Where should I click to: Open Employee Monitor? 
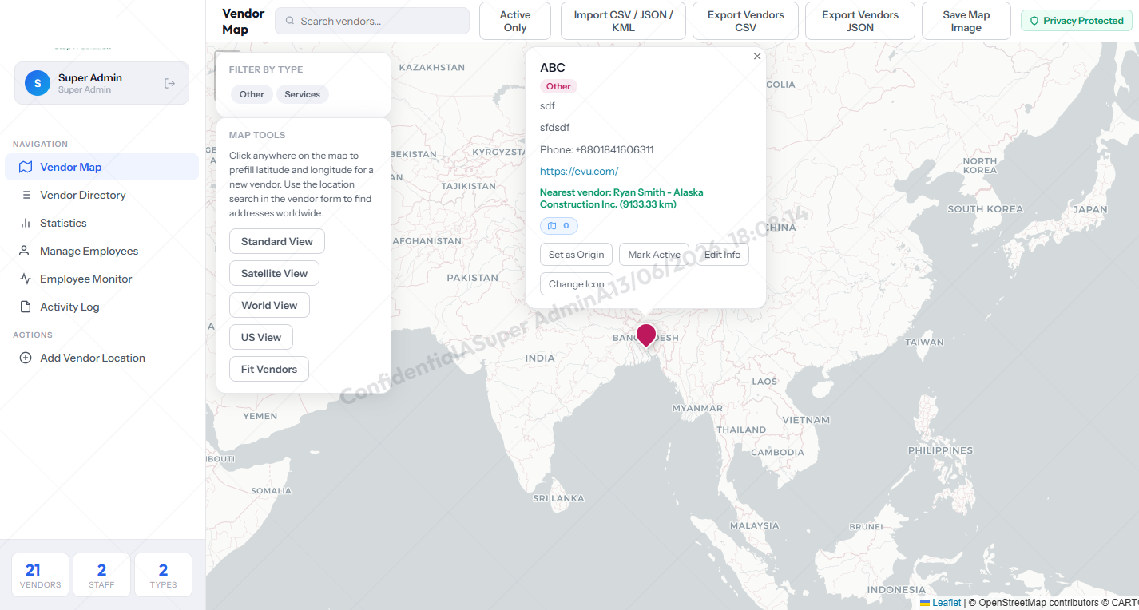point(102,279)
